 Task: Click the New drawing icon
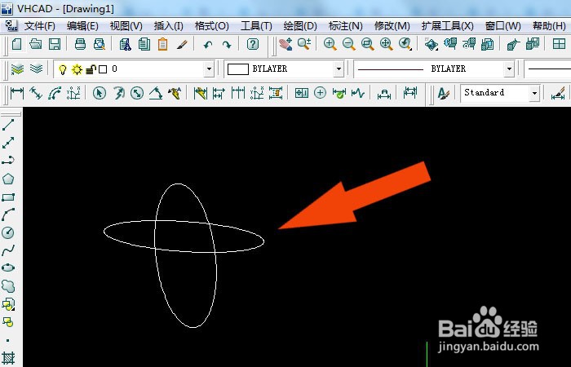pos(16,44)
